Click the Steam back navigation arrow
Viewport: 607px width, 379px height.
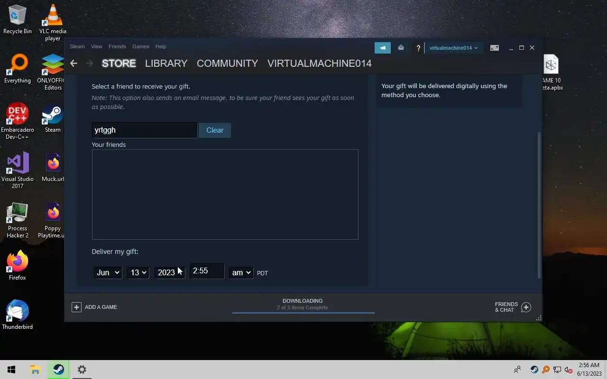point(74,63)
